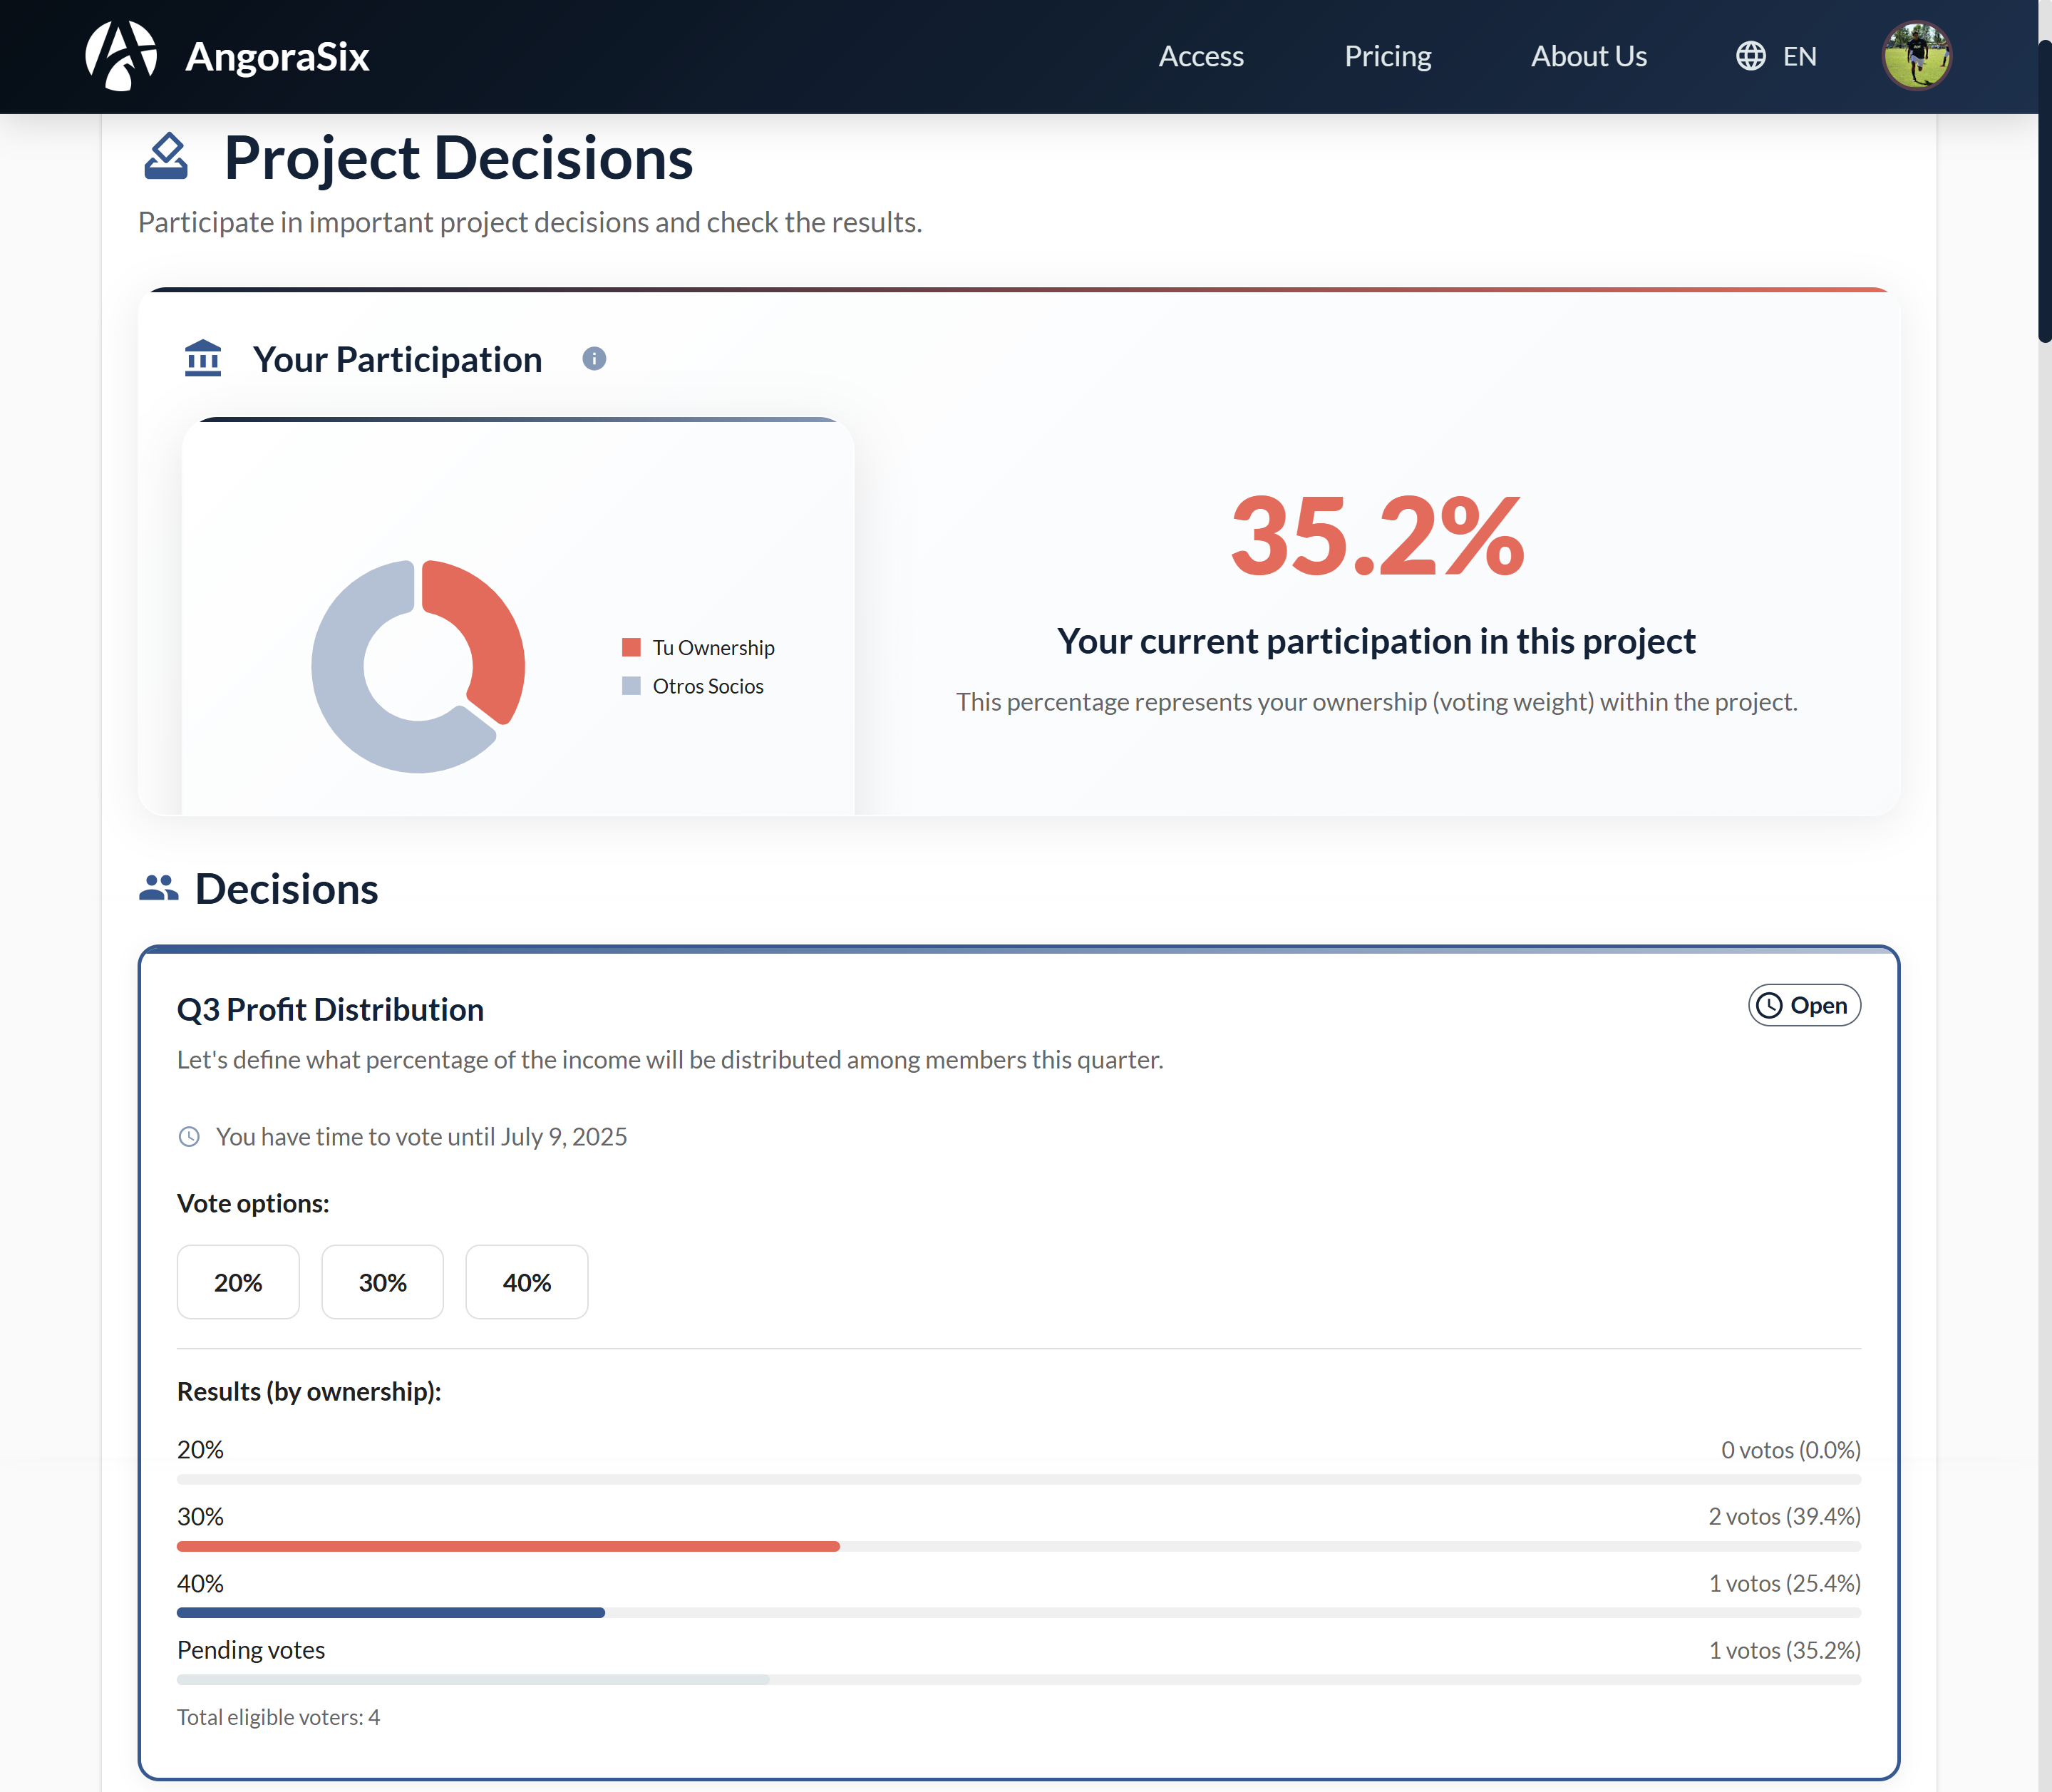Toggle the Otros Socios legend entry
This screenshot has width=2052, height=1792.
coord(695,686)
